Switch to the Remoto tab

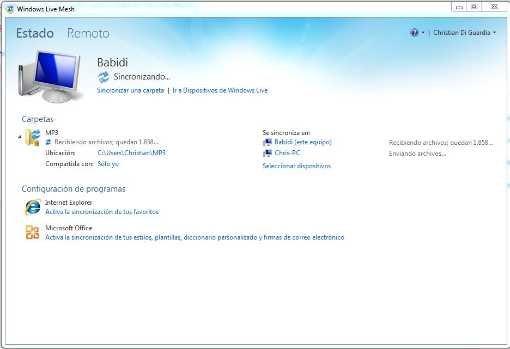click(88, 33)
